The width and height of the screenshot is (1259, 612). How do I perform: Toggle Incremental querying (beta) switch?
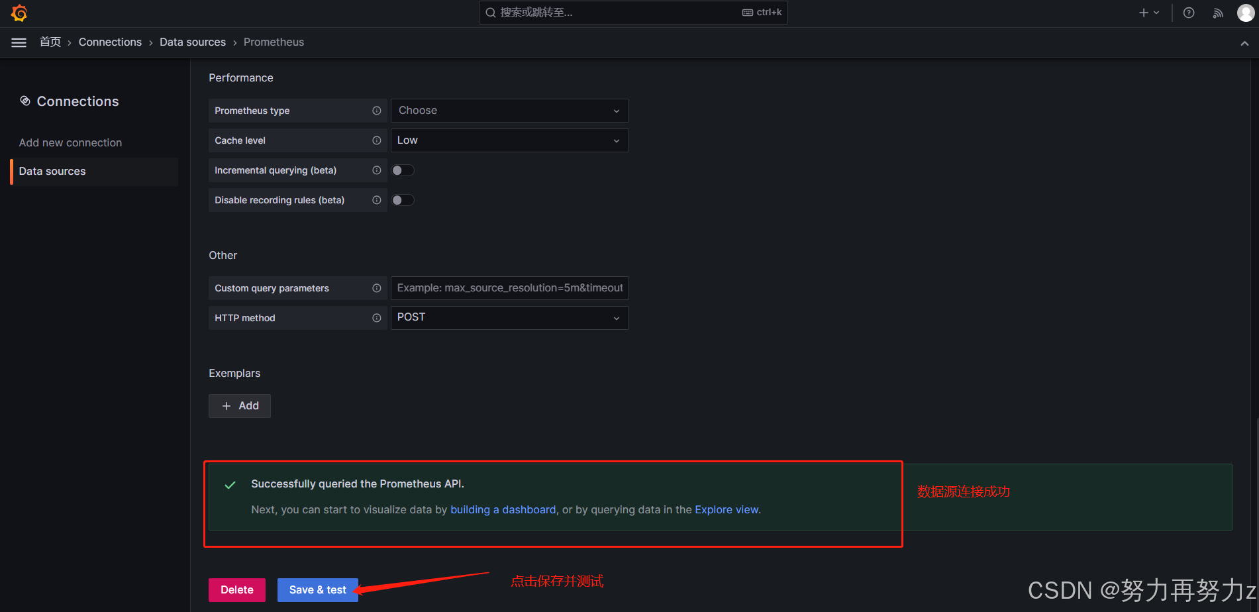point(403,170)
